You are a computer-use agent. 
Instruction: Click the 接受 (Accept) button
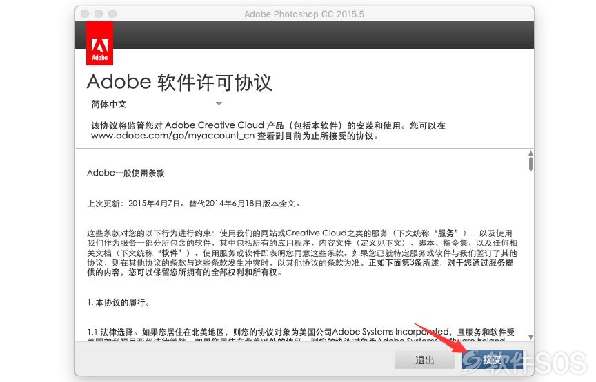point(493,359)
